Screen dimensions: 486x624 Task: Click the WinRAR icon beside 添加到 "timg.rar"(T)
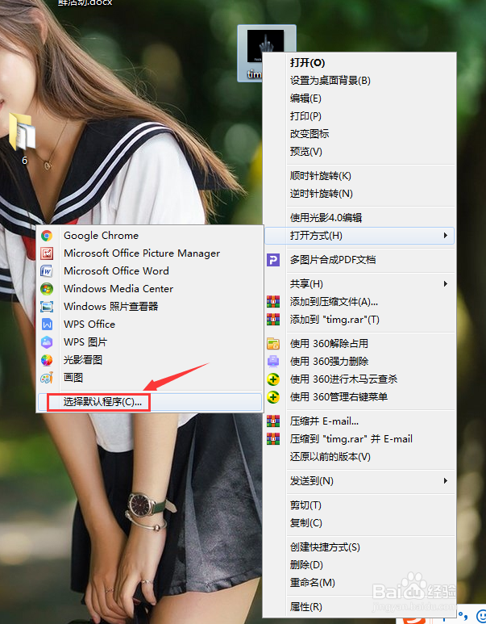pyautogui.click(x=273, y=320)
